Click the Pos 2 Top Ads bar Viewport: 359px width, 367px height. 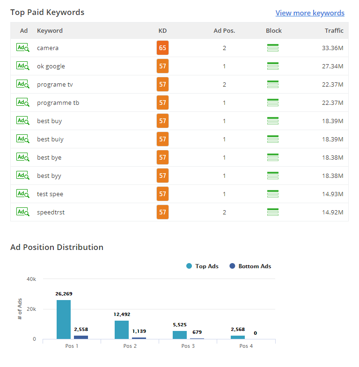122,330
